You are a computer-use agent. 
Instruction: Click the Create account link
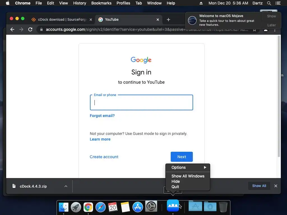104,157
